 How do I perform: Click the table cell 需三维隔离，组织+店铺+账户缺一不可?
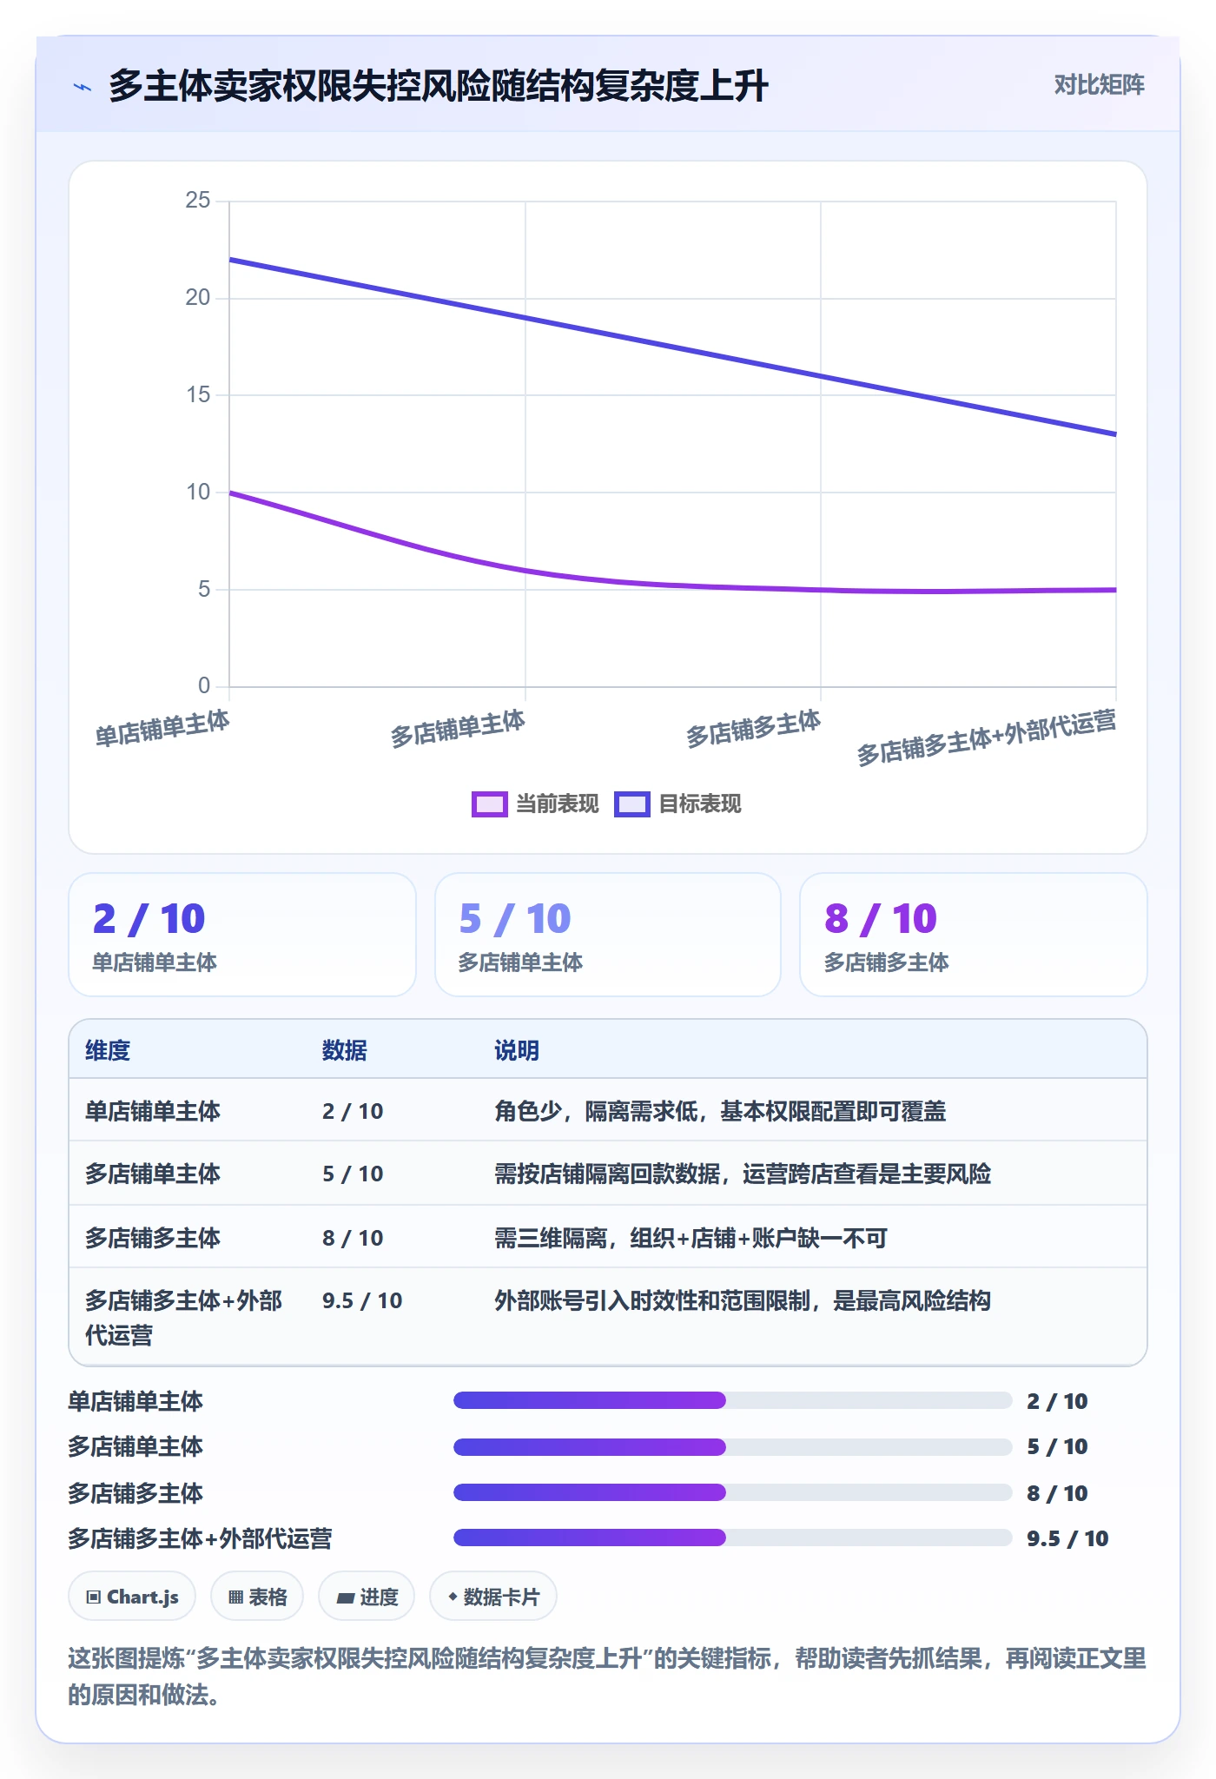tap(691, 1238)
